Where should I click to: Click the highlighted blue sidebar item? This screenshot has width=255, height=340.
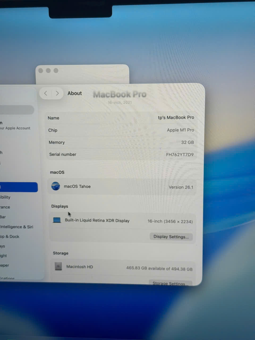click(x=18, y=187)
